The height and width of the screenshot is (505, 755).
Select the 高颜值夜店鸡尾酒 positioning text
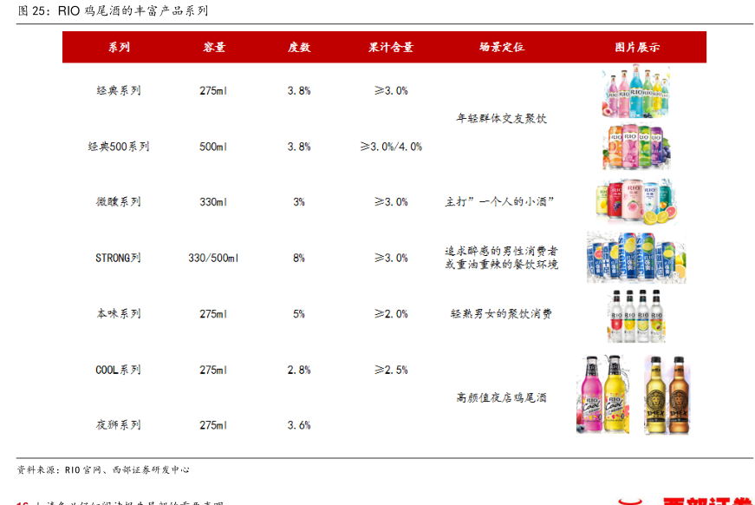tap(501, 397)
